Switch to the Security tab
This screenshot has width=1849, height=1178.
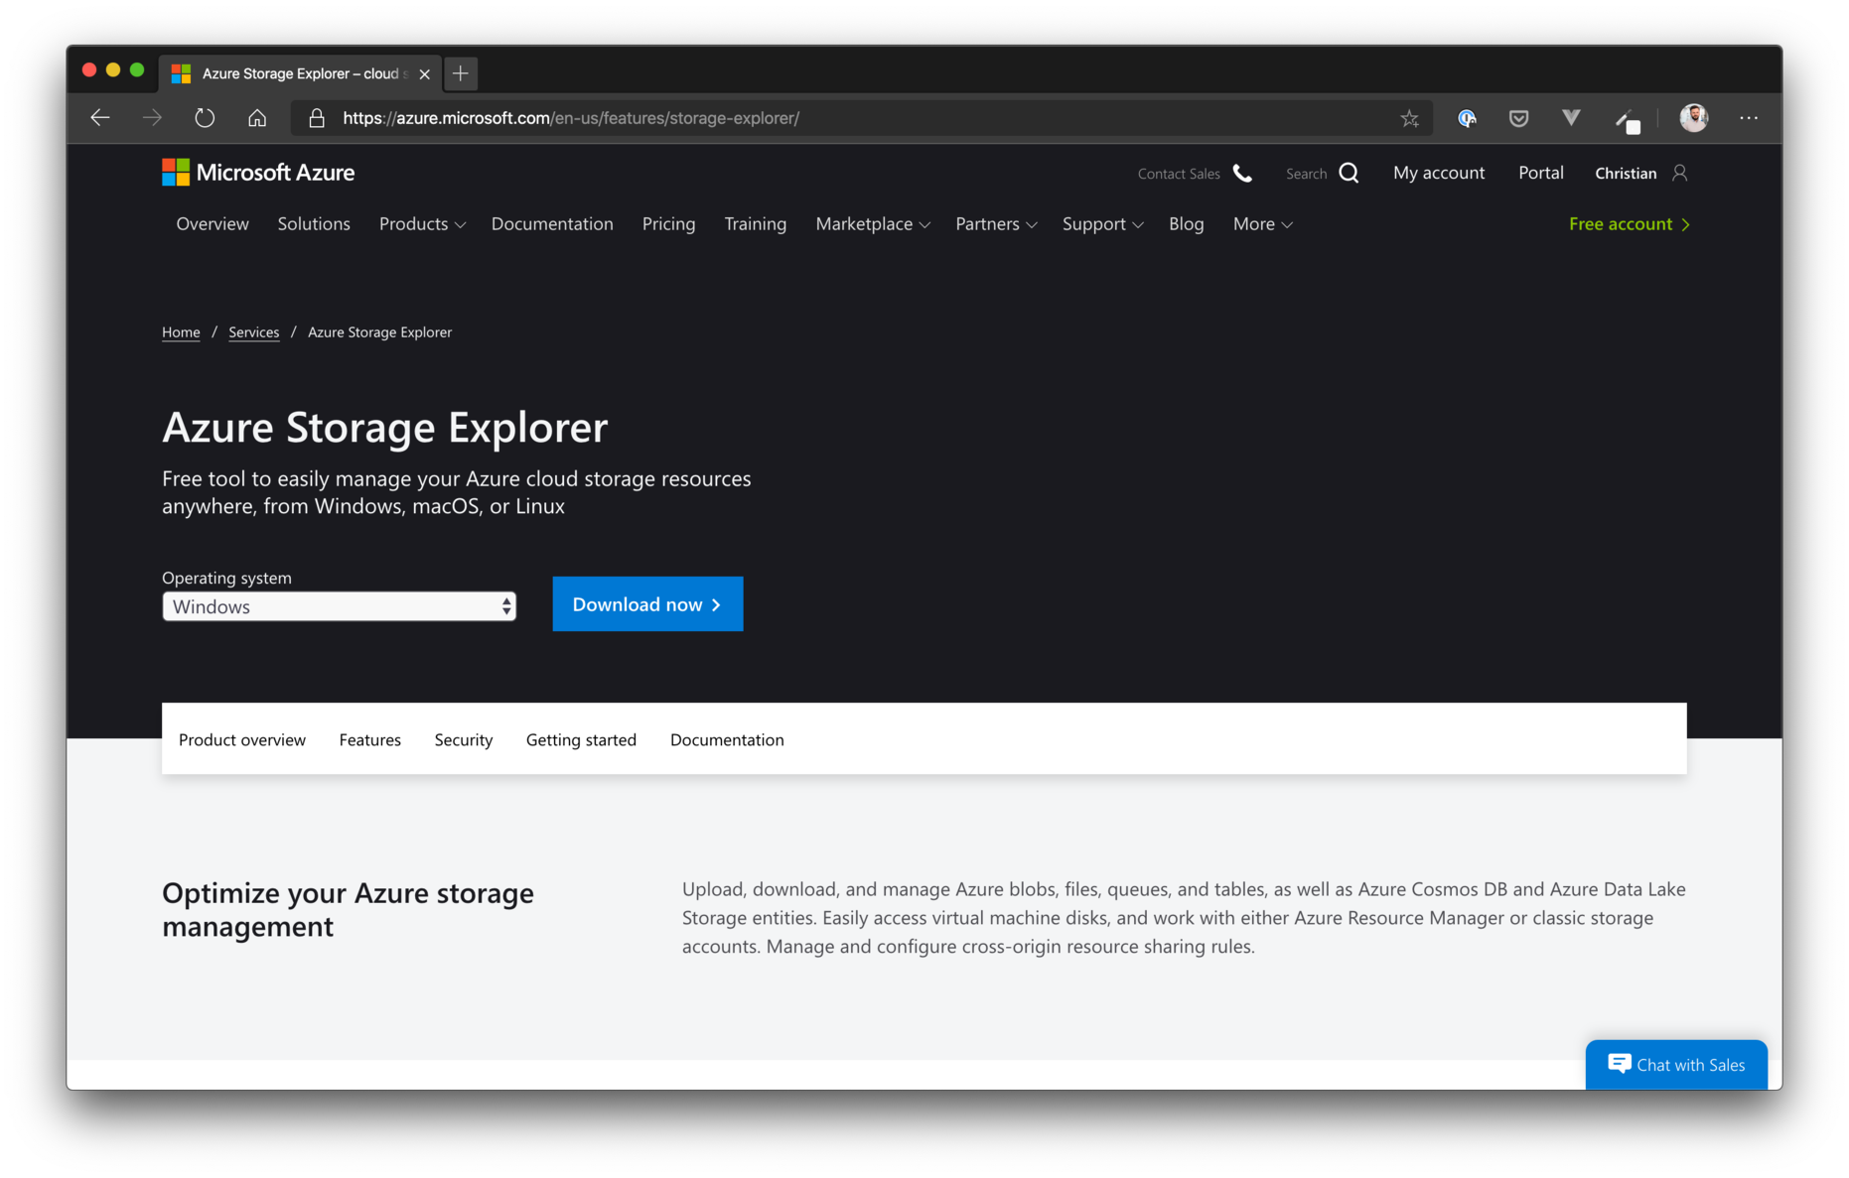coord(463,739)
